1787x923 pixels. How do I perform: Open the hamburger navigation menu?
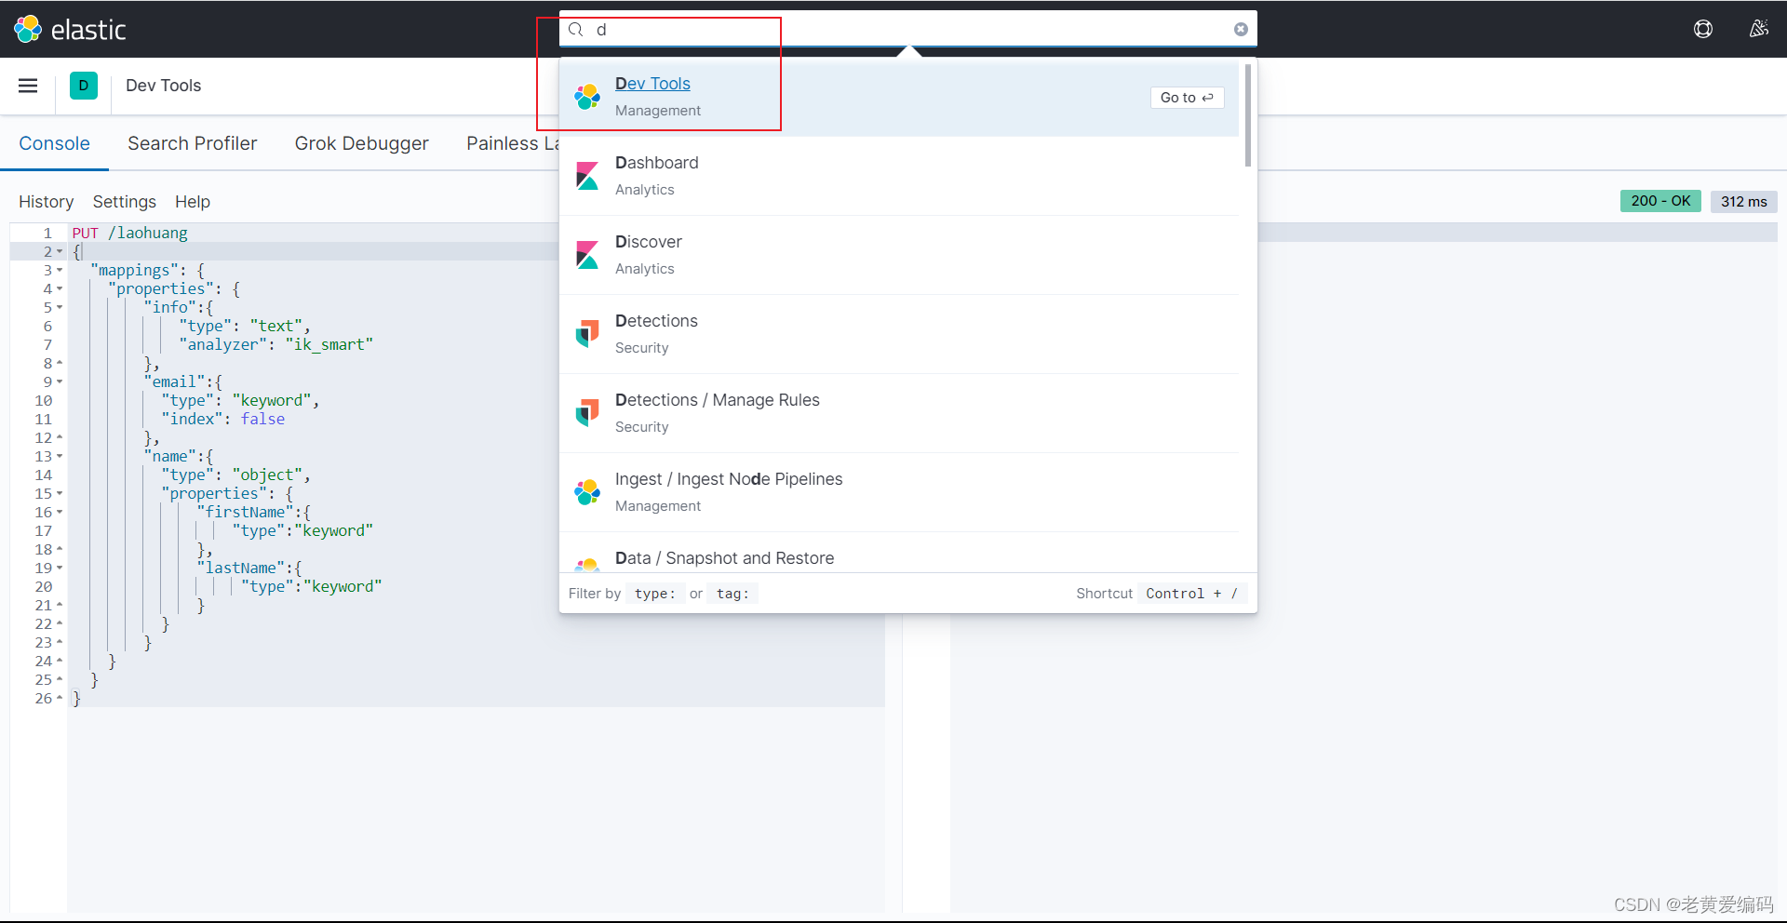pyautogui.click(x=28, y=86)
